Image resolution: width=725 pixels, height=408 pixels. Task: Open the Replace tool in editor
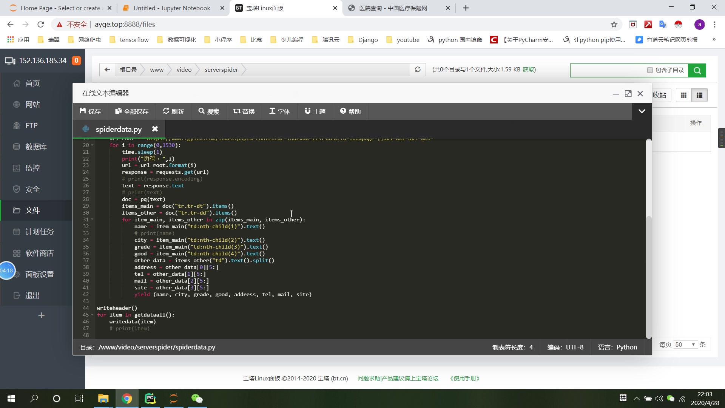click(244, 111)
